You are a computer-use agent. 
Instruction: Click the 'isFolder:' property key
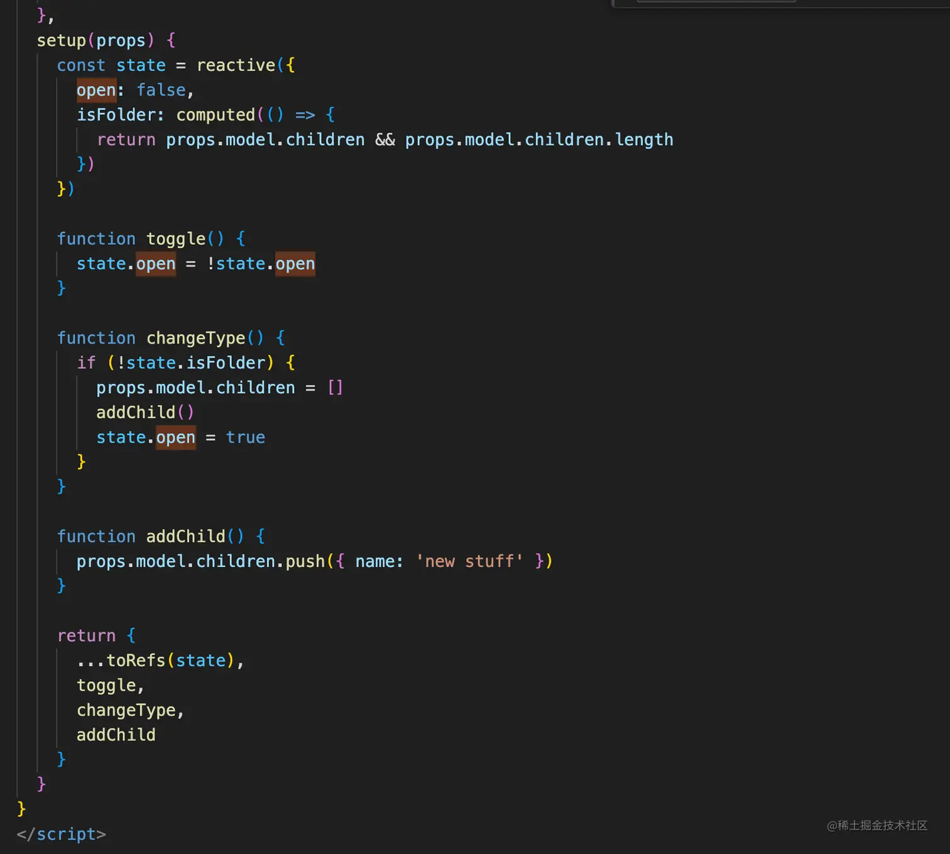(121, 115)
